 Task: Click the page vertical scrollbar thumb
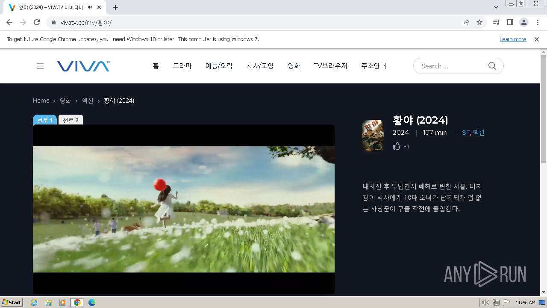click(544, 109)
